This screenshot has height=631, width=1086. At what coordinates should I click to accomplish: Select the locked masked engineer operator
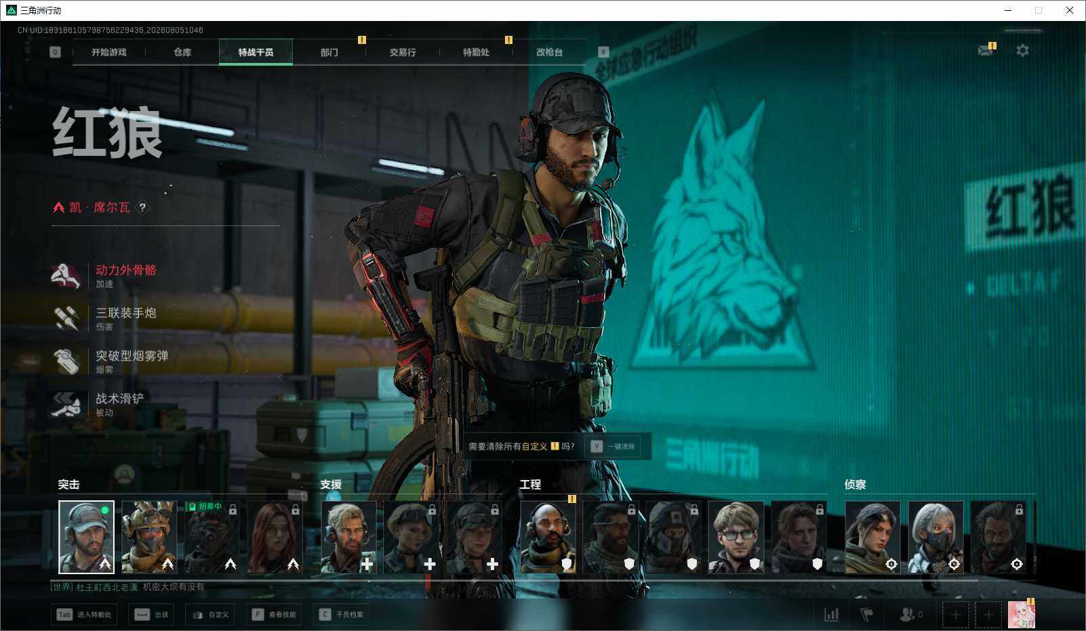[673, 537]
